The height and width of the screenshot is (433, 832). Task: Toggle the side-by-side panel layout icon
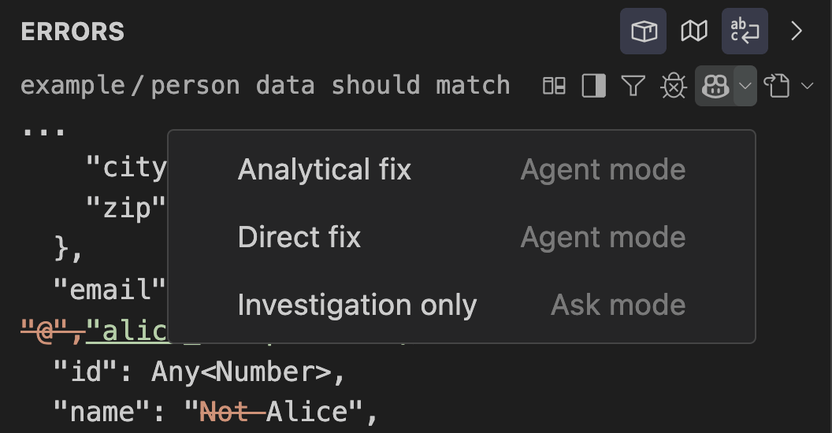tap(593, 85)
